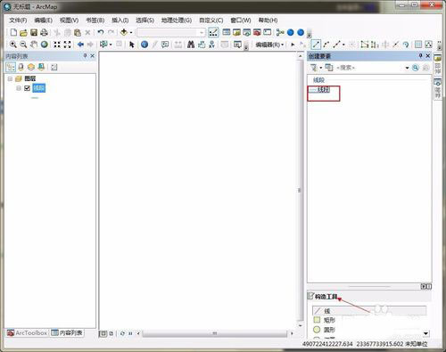Click the horizontal map scrollbar
The image size is (446, 352).
click(215, 333)
